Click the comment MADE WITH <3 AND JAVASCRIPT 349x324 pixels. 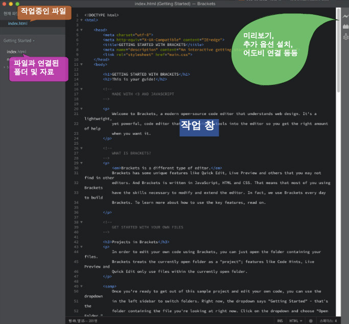(x=143, y=94)
